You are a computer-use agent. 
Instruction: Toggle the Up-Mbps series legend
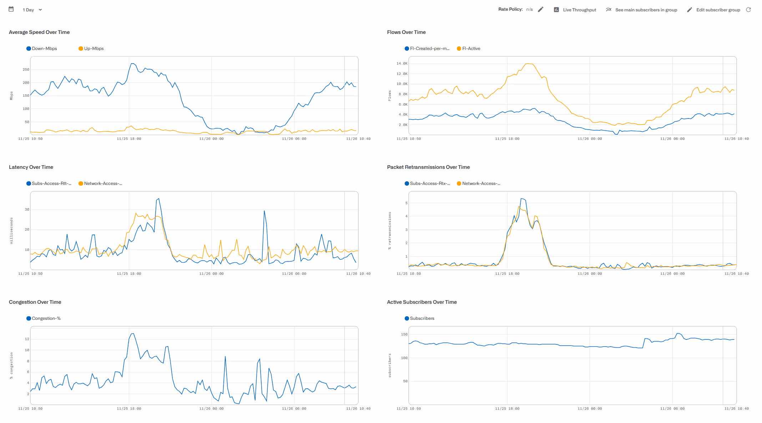[x=94, y=49]
